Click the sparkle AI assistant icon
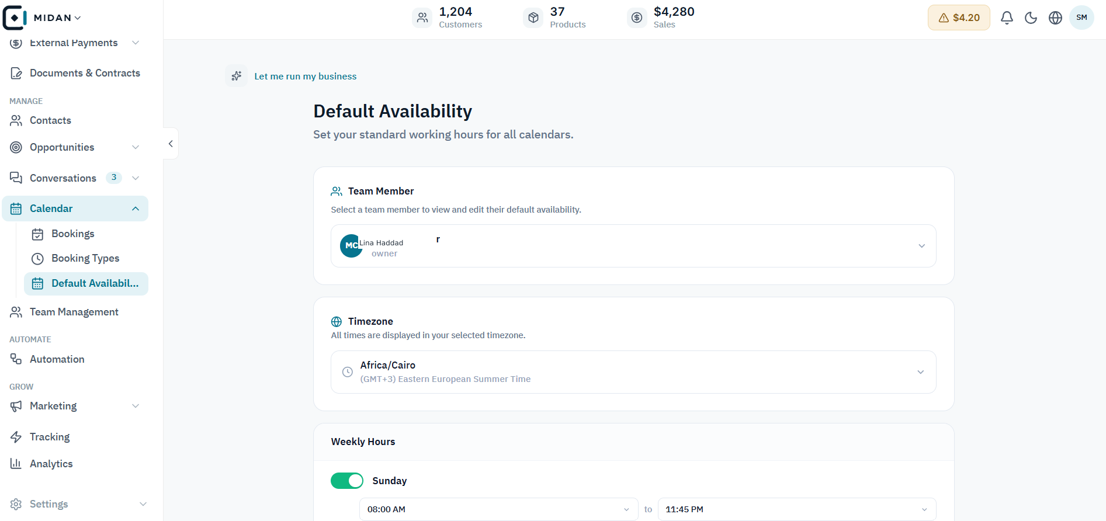The height and width of the screenshot is (521, 1106). [237, 76]
